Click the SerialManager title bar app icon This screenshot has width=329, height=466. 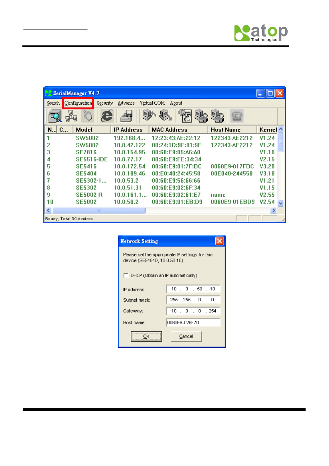pyautogui.click(x=49, y=93)
